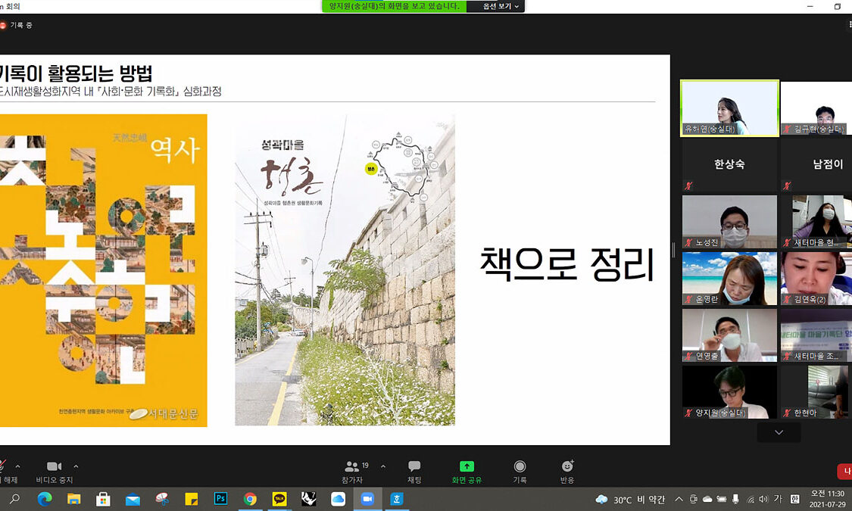Image resolution: width=852 pixels, height=511 pixels.
Task: Select 한상숙 participant tile
Action: [x=729, y=164]
